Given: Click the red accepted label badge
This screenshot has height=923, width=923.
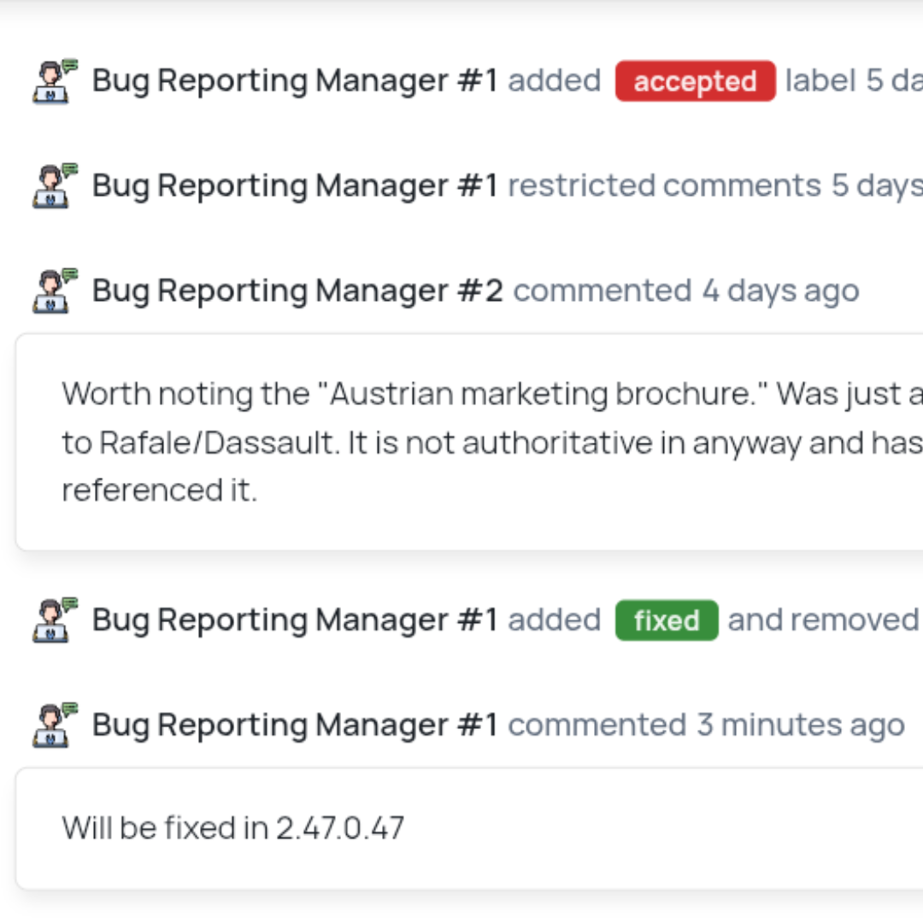Looking at the screenshot, I should (x=695, y=81).
